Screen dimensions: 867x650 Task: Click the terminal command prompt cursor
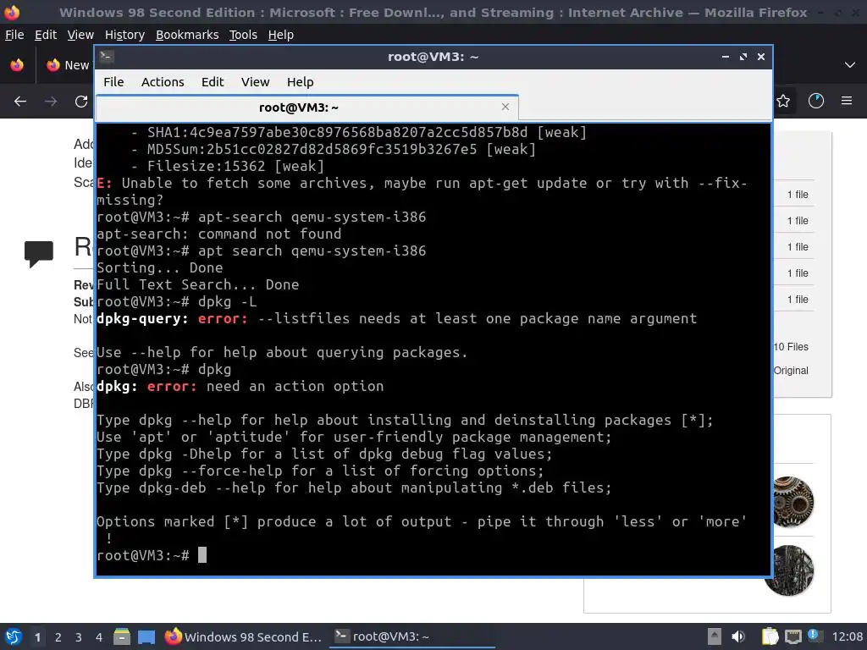click(x=202, y=555)
